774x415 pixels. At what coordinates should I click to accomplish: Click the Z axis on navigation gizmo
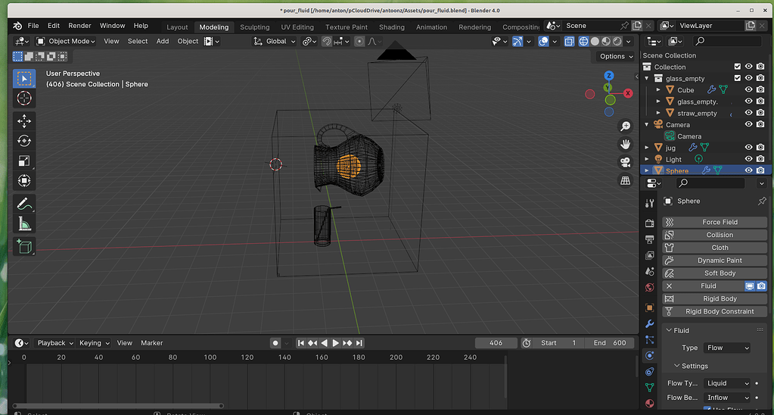click(x=609, y=76)
